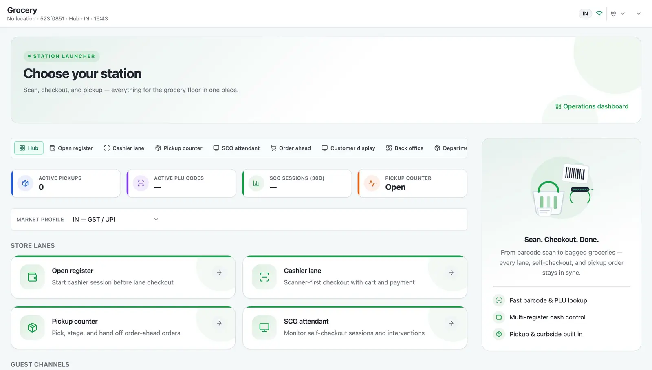Select the Hub tab
The image size is (652, 370).
[x=29, y=148]
